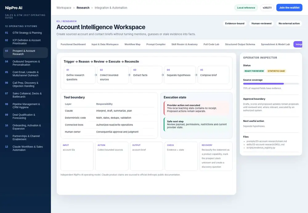Open Sales Collateral, Decks & Battlecards
The width and height of the screenshot is (308, 213).
tap(25, 95)
